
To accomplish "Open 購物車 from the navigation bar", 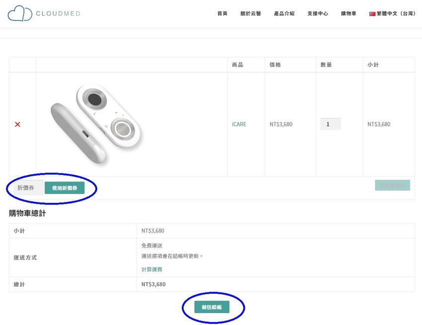I will [349, 14].
